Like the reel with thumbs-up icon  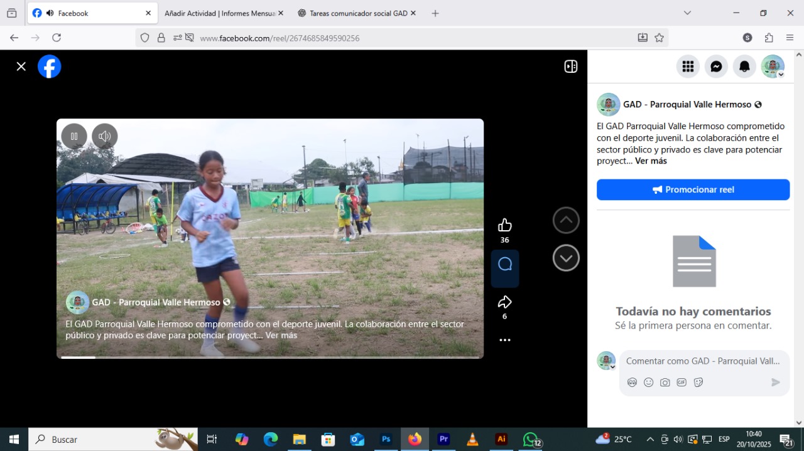504,225
